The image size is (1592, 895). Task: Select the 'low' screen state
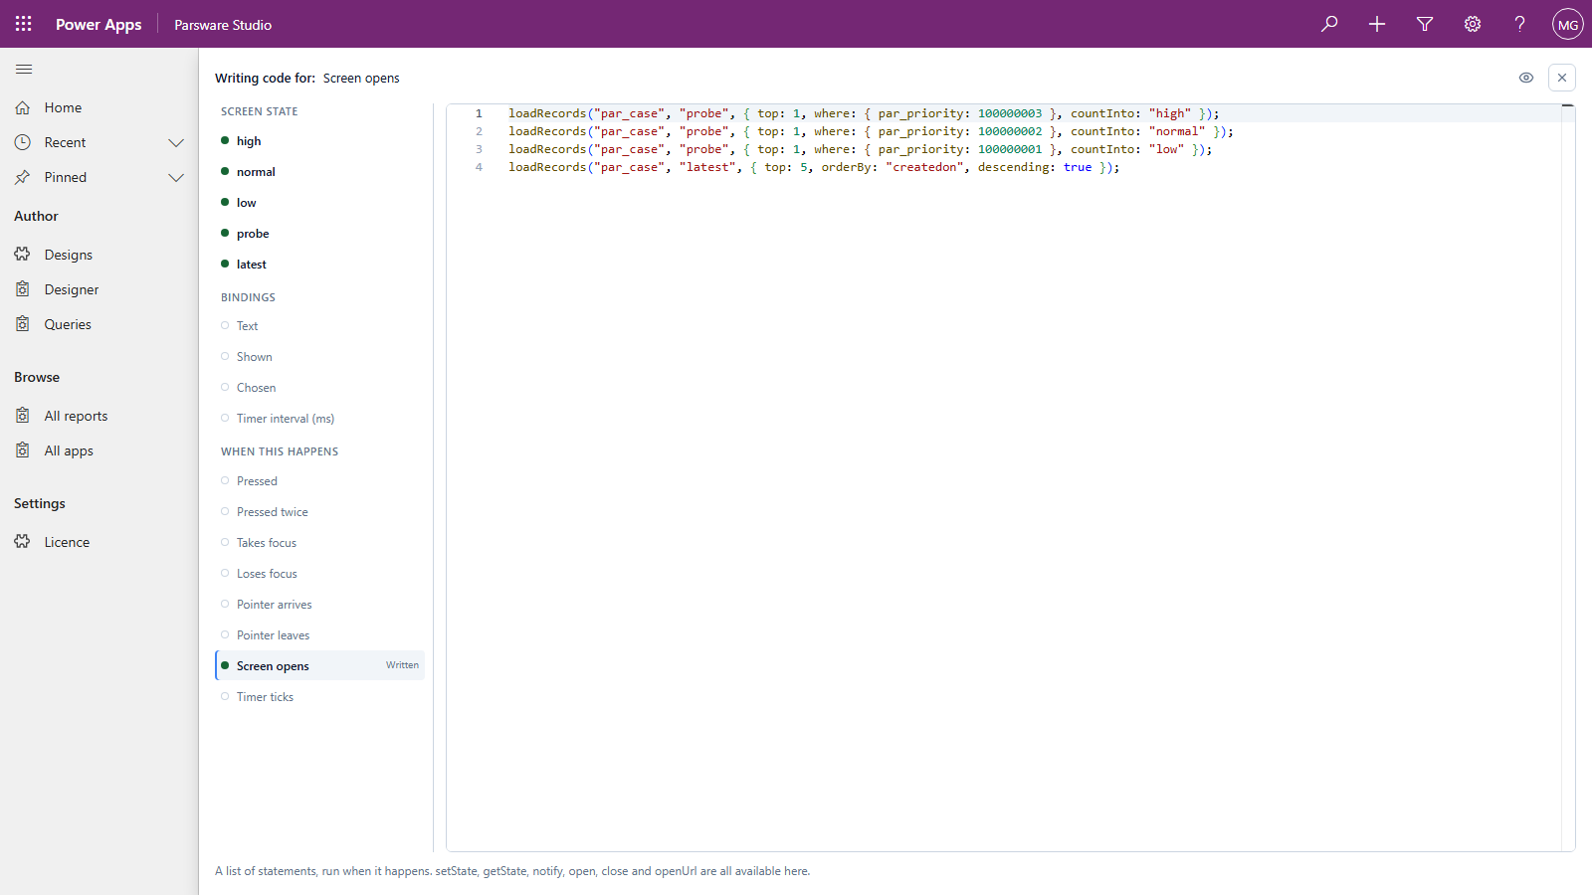(x=319, y=203)
